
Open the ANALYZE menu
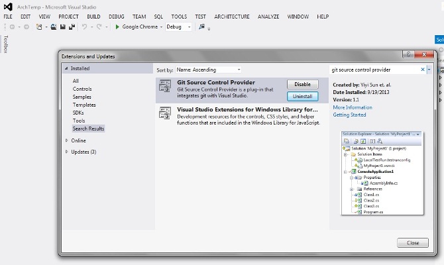pyautogui.click(x=268, y=17)
